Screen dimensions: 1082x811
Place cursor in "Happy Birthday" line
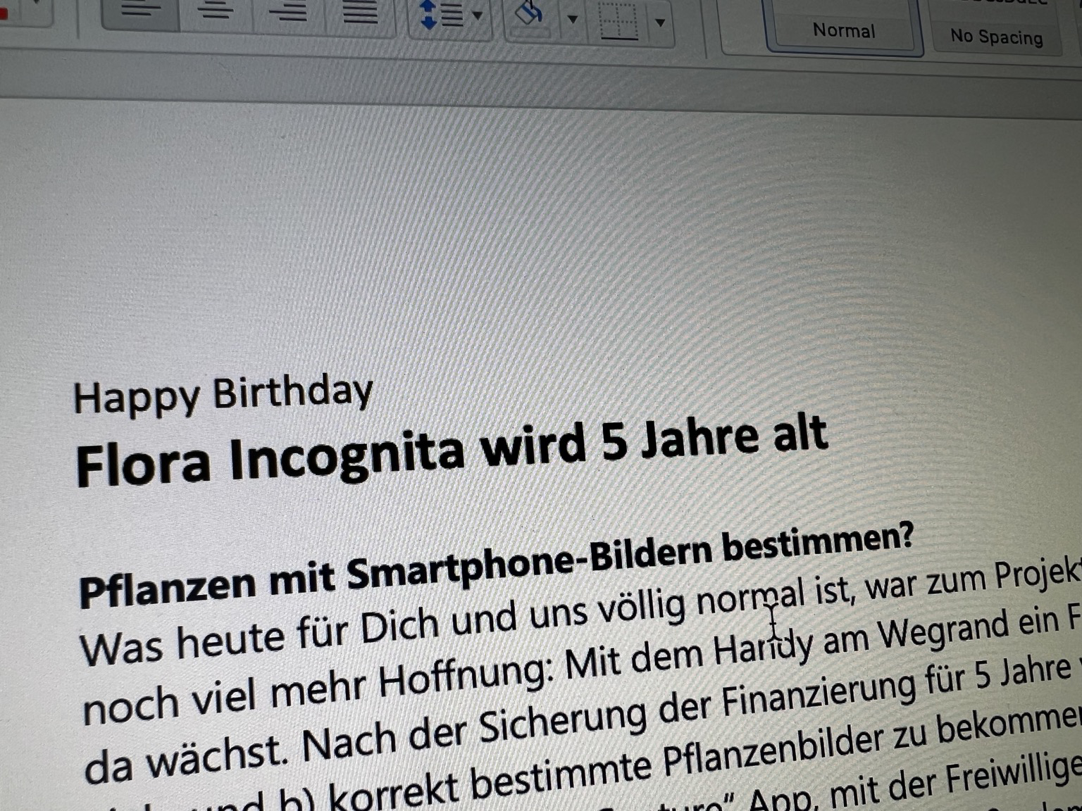[223, 395]
